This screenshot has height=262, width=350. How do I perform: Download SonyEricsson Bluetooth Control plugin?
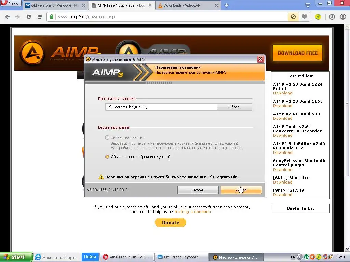(x=282, y=170)
